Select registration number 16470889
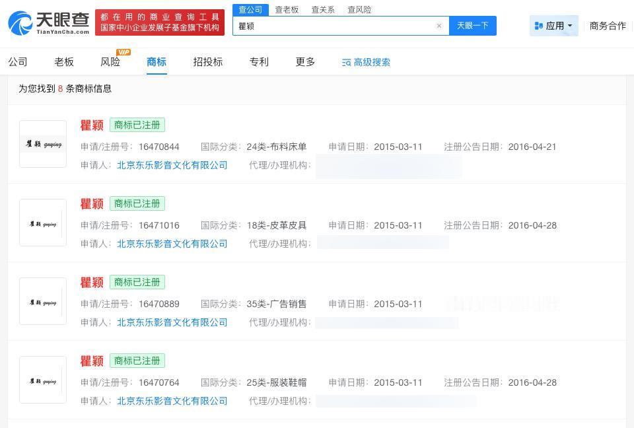634x428 pixels. (x=159, y=304)
